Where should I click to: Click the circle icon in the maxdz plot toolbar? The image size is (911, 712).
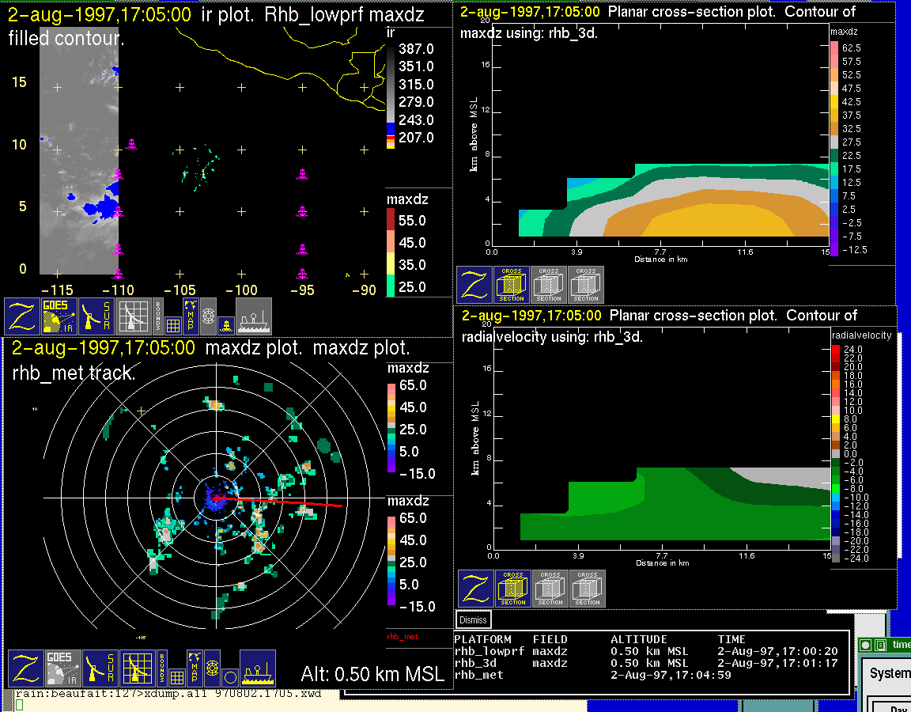pos(229,676)
